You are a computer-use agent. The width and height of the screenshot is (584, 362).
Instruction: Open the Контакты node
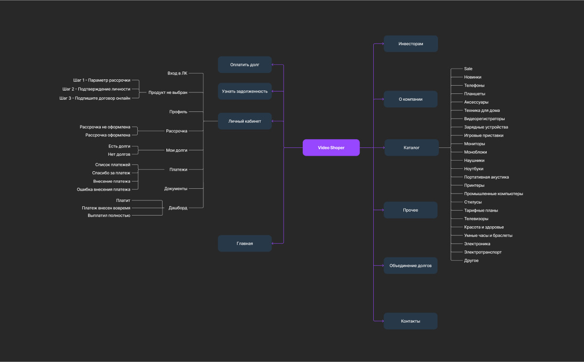[411, 321]
